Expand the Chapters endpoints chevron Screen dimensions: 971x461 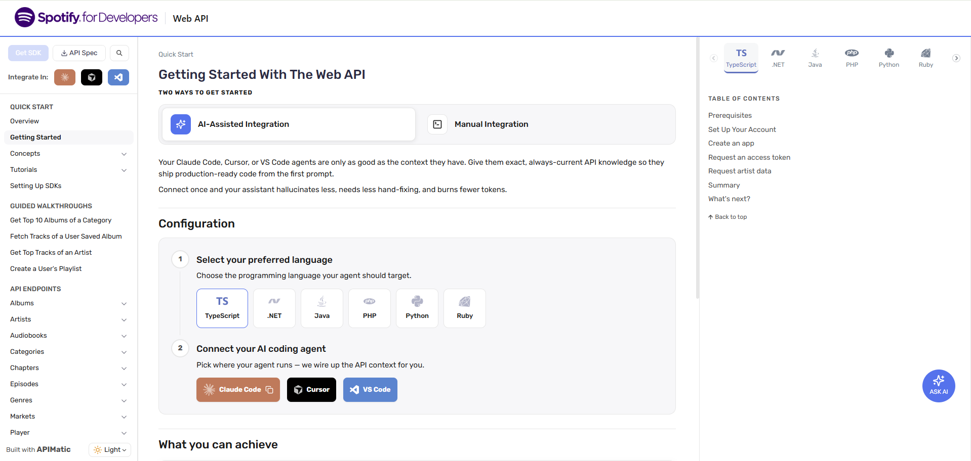(124, 368)
